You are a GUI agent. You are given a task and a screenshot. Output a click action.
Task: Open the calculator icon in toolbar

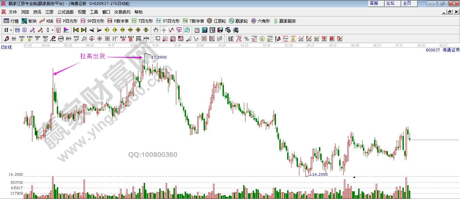[205, 30]
